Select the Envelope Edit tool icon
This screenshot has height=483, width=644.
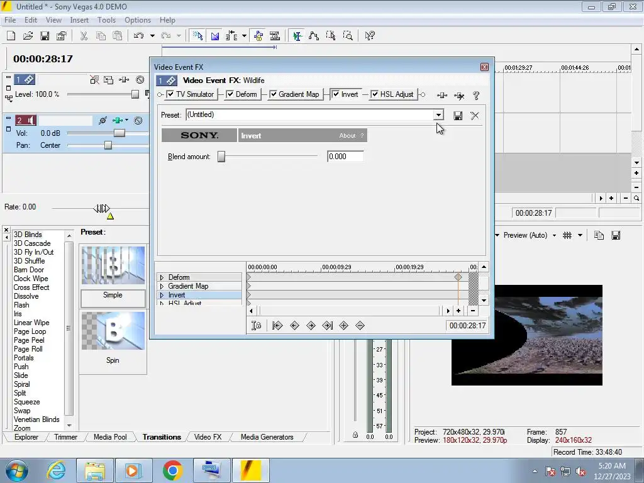coord(314,36)
